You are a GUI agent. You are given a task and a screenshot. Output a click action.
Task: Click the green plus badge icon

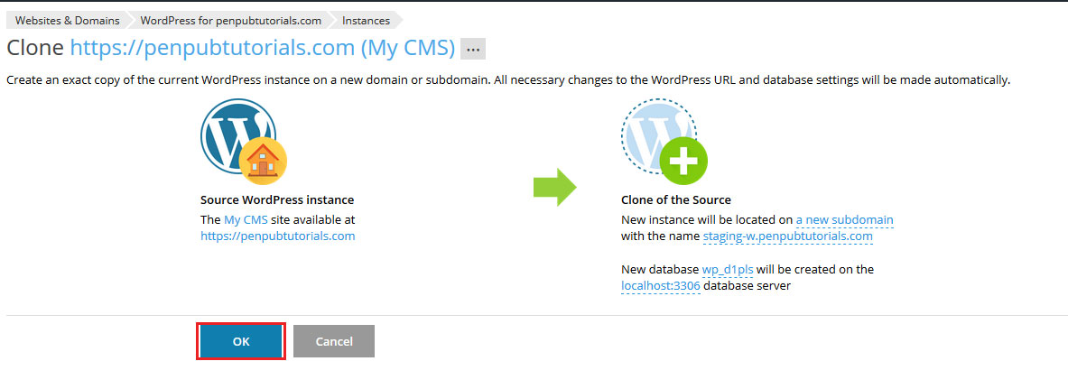[683, 162]
